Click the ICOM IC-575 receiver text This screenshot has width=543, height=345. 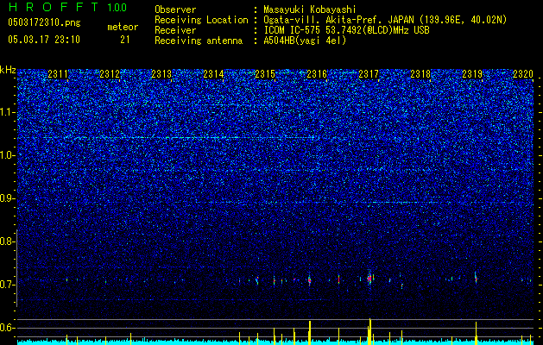346,30
